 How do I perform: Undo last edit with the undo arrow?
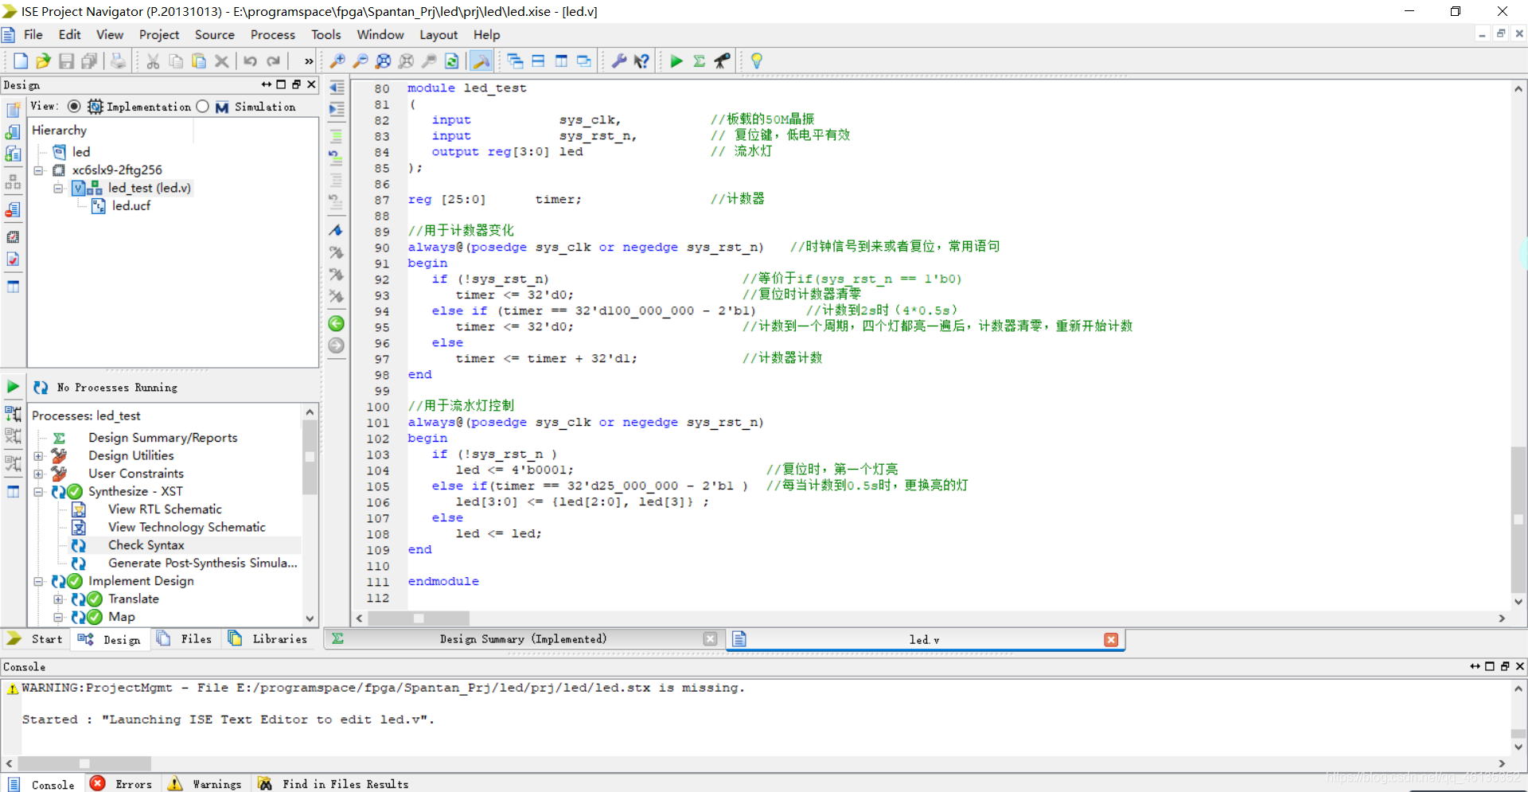(x=250, y=61)
